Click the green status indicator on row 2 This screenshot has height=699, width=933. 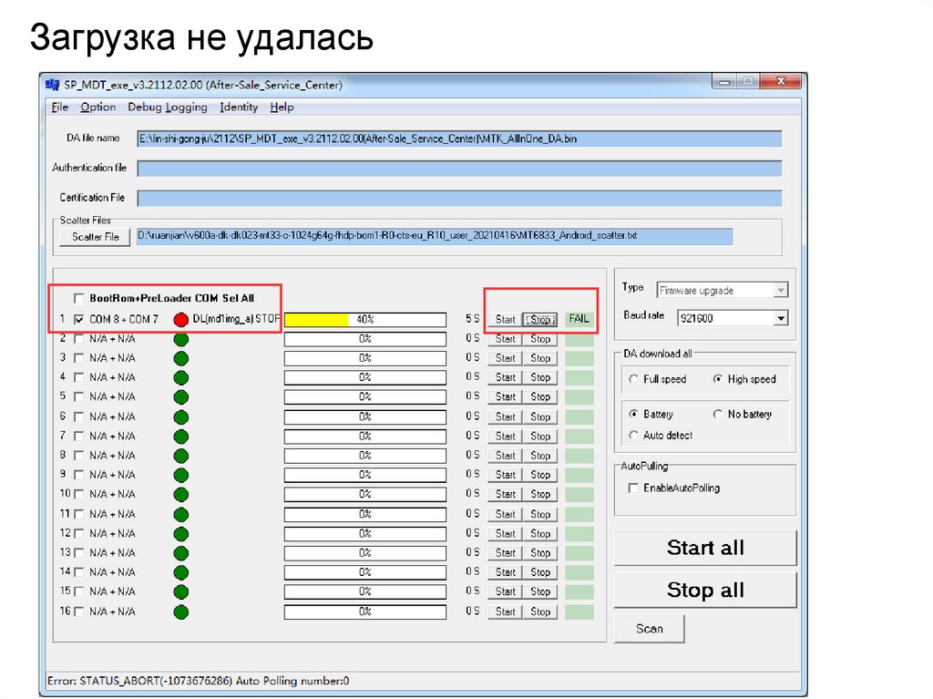(181, 339)
